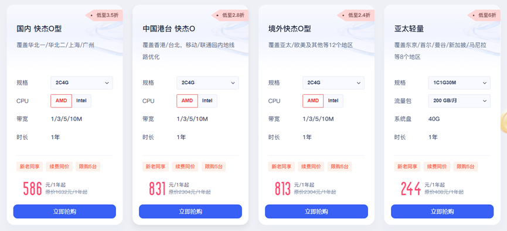
Task: Select Intel CPU in 境外快杰O型 card
Action: coord(333,101)
